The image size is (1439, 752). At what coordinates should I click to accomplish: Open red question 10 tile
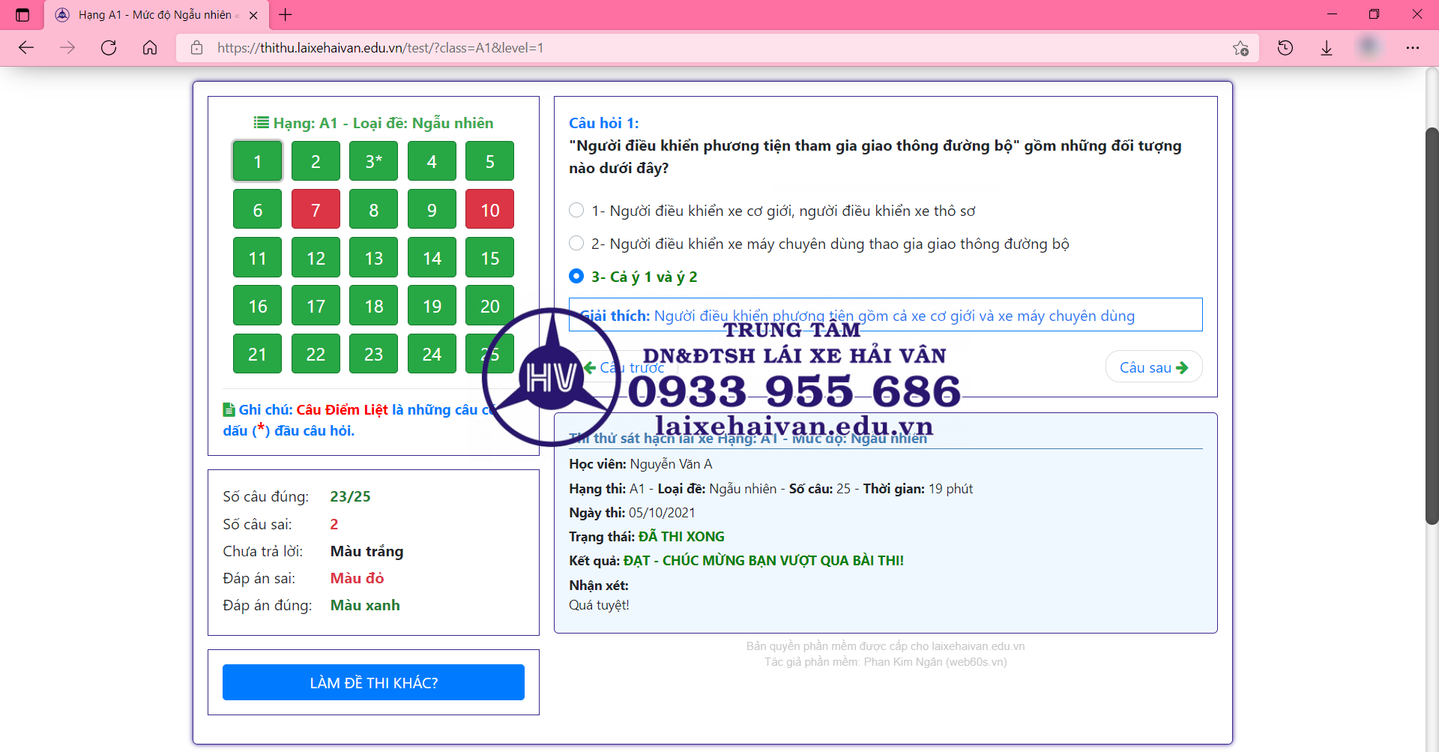tap(489, 210)
